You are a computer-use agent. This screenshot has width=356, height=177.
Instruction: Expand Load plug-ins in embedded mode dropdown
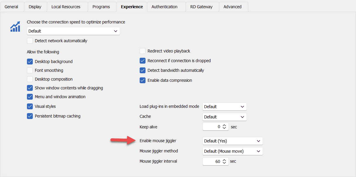pos(225,107)
